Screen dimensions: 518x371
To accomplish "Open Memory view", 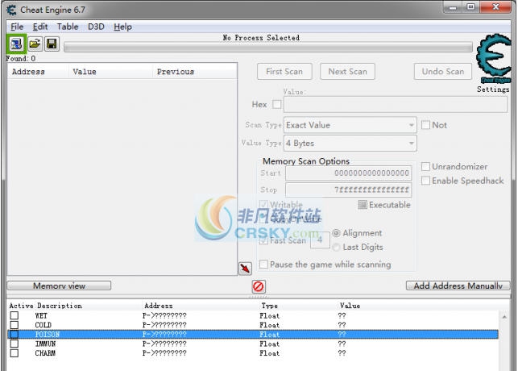I will tap(59, 286).
